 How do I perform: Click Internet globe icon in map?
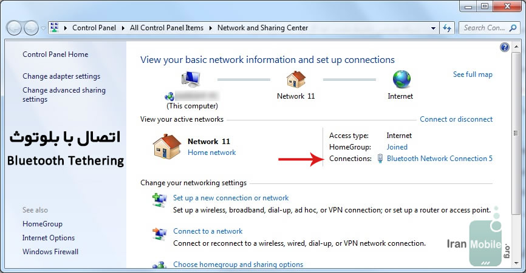pos(401,79)
